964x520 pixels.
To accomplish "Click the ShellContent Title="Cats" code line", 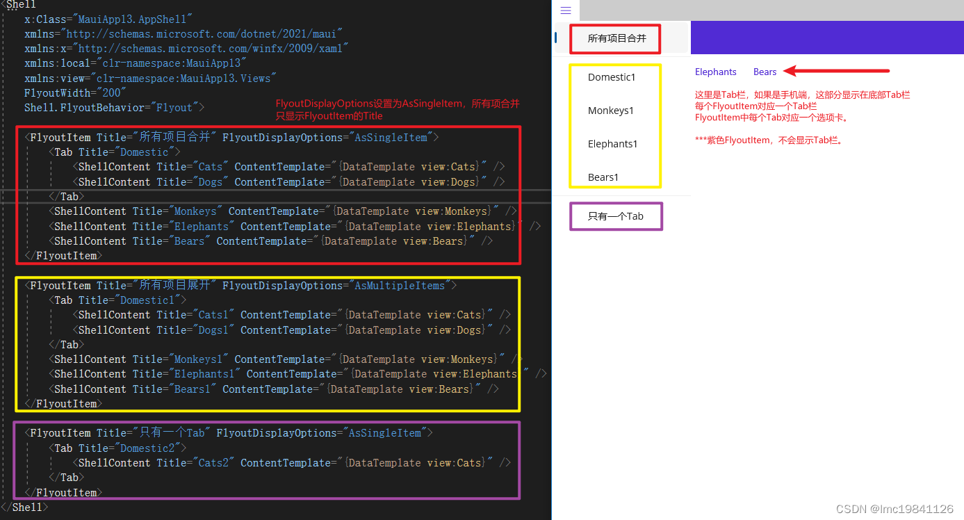I will [x=288, y=167].
